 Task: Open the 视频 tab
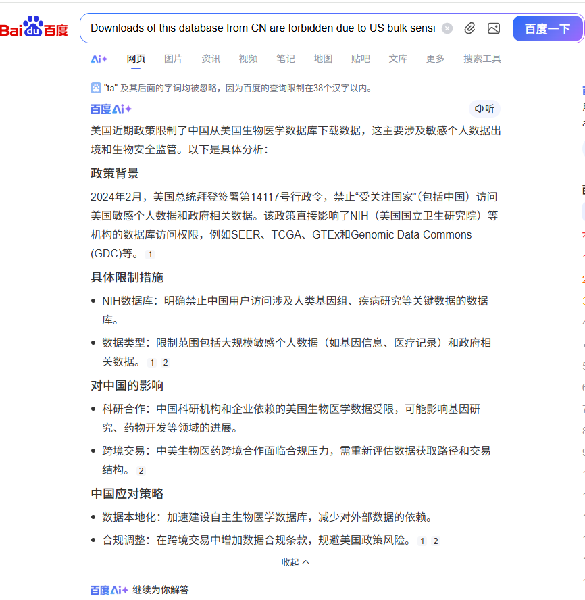249,59
